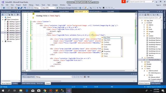
Task: Click Sign in link
Action: (158, 5)
